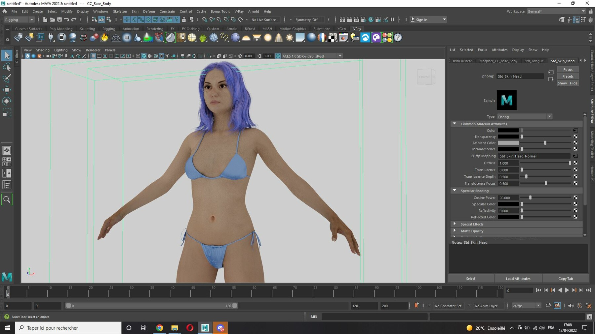Click the Translucence Focus slider
This screenshot has height=334, width=595.
(x=546, y=183)
